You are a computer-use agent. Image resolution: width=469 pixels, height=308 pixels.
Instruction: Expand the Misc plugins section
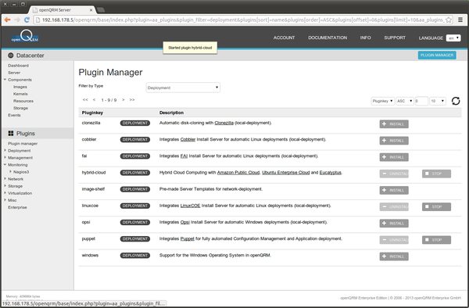click(x=5, y=200)
